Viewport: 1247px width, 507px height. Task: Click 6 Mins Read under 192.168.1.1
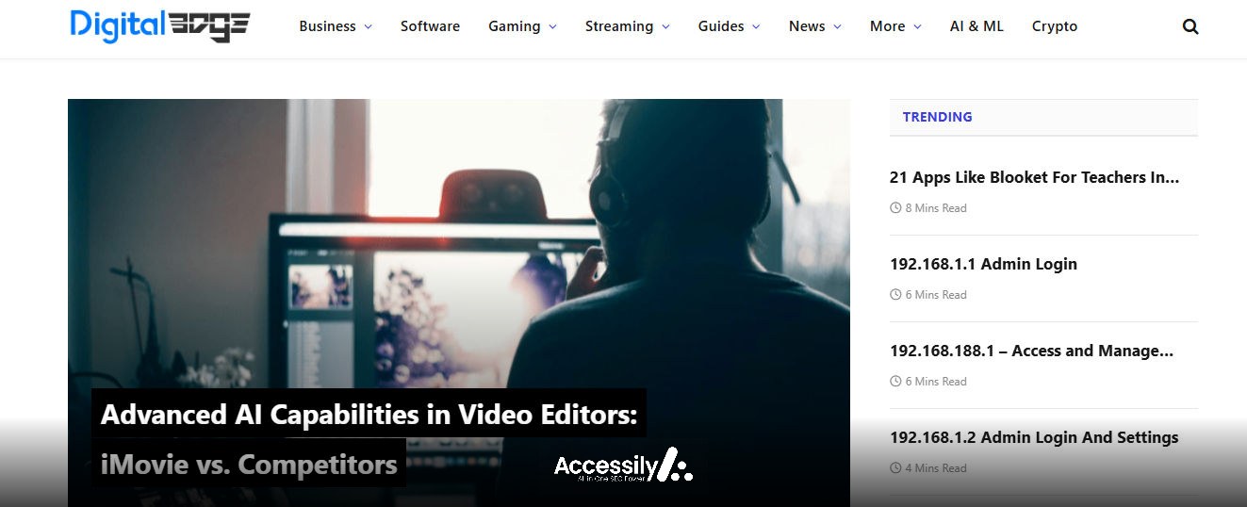[936, 295]
